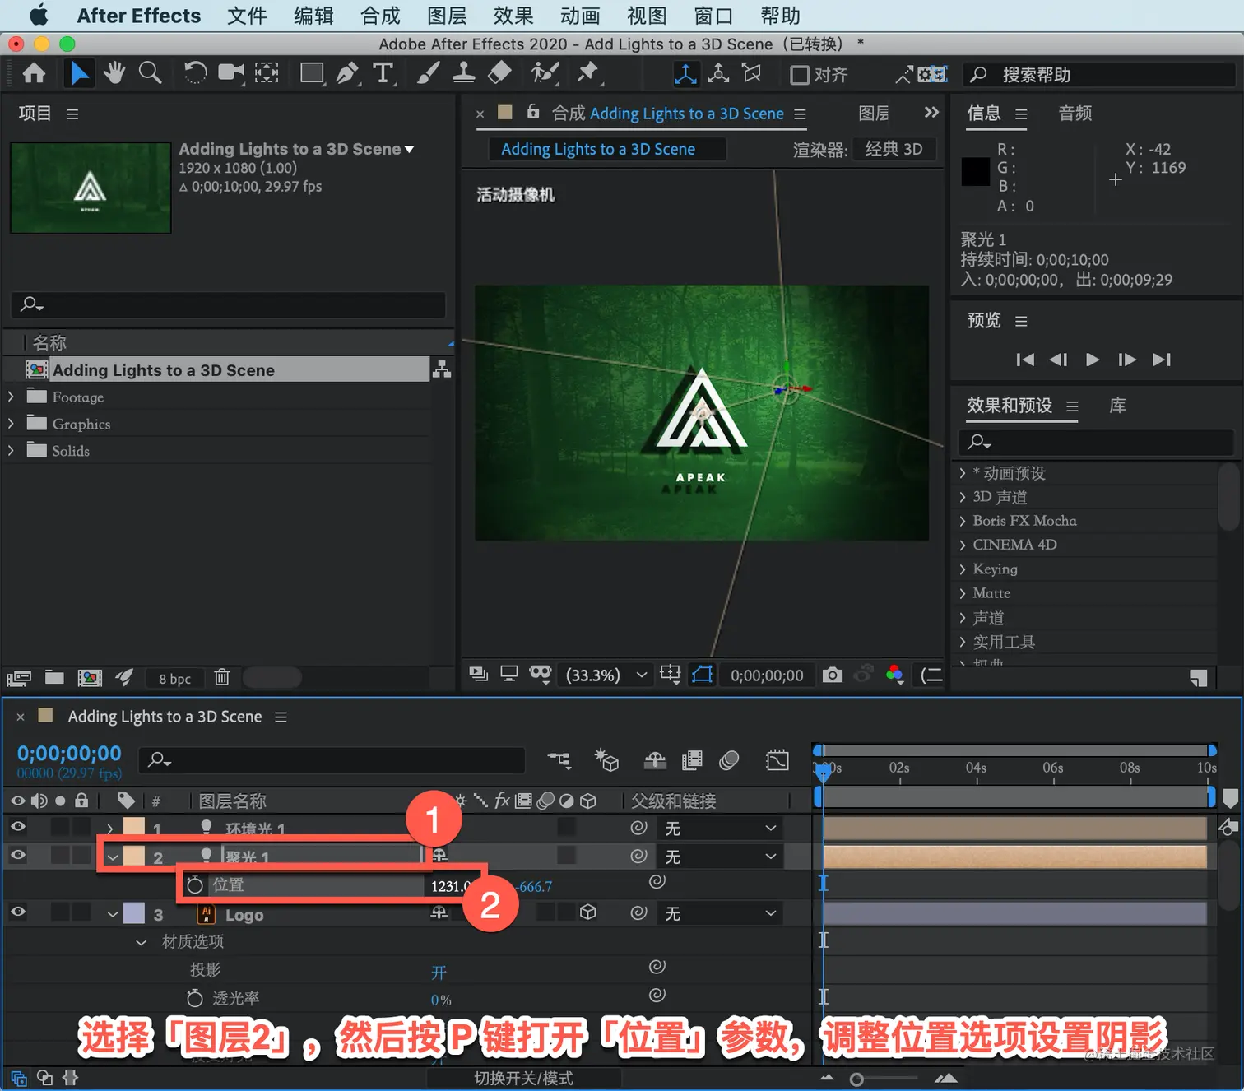Expand the Footage folder
The height and width of the screenshot is (1091, 1244).
[x=11, y=397]
